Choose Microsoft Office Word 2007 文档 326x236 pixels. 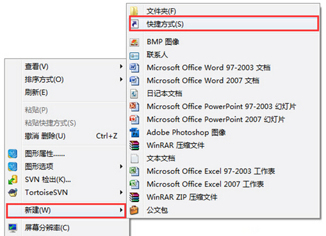click(x=224, y=81)
